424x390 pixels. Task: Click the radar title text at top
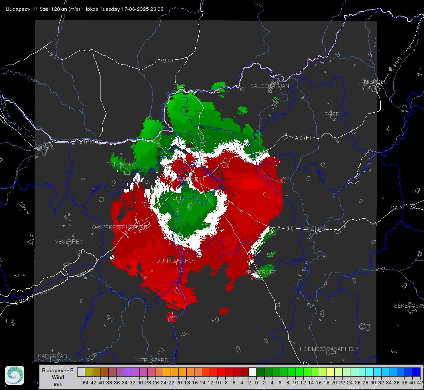tap(84, 9)
